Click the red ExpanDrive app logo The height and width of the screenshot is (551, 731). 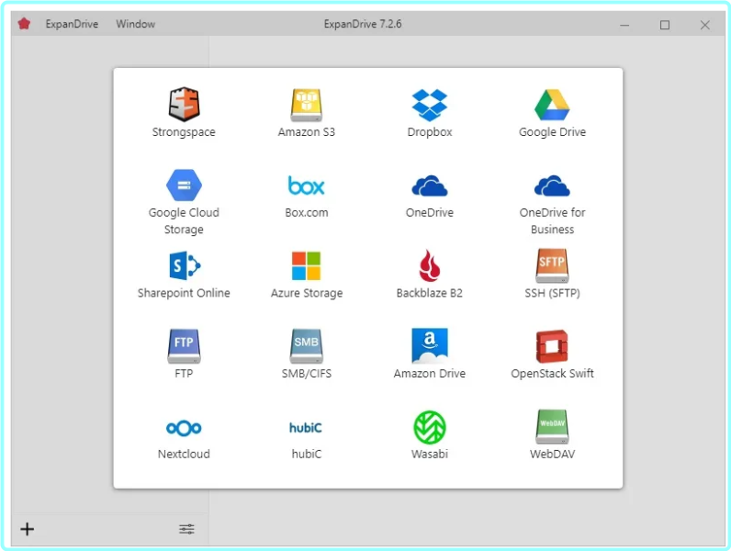[x=24, y=24]
